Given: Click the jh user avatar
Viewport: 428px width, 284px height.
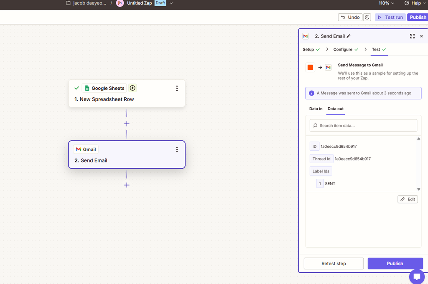Looking at the screenshot, I should tap(120, 3).
